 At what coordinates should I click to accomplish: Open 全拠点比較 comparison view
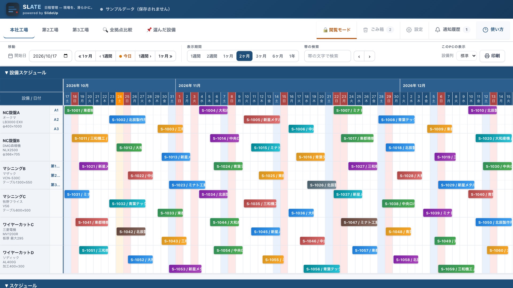118,30
